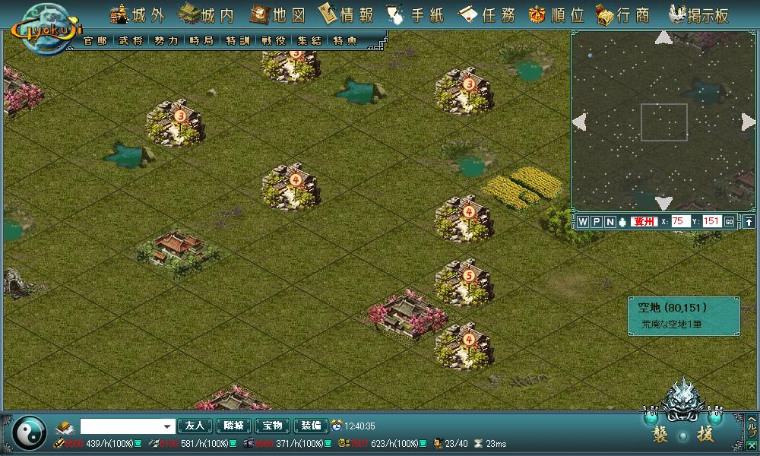
Task: Collapse the minimap with the up-arrow button
Action: (x=749, y=222)
